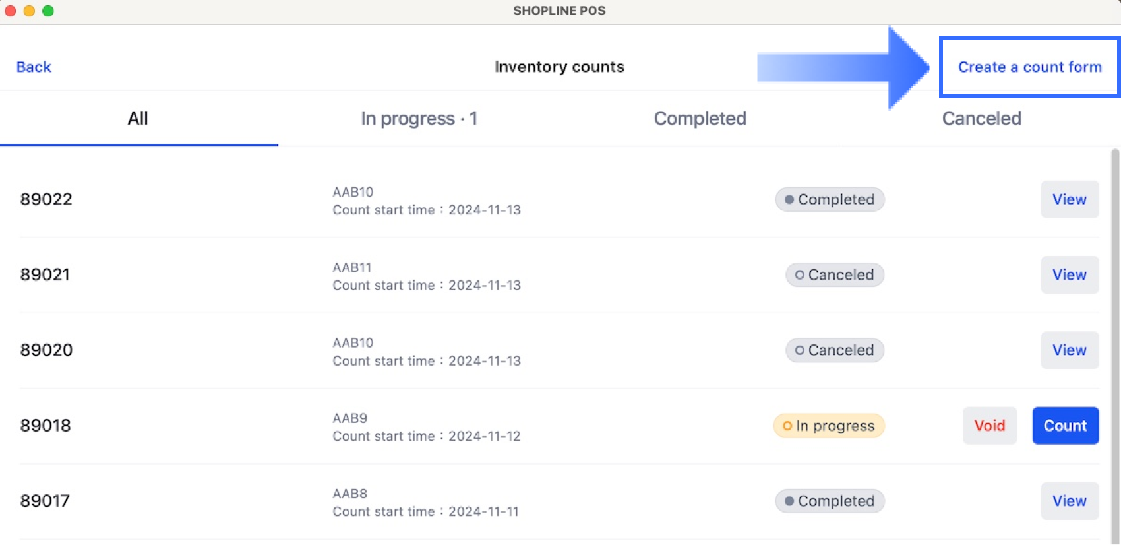The image size is (1121, 545).
Task: Select the All tab
Action: click(x=138, y=119)
